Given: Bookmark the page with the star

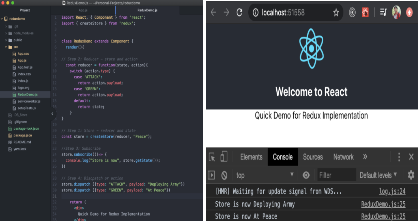Looking at the screenshot, I should click(336, 12).
